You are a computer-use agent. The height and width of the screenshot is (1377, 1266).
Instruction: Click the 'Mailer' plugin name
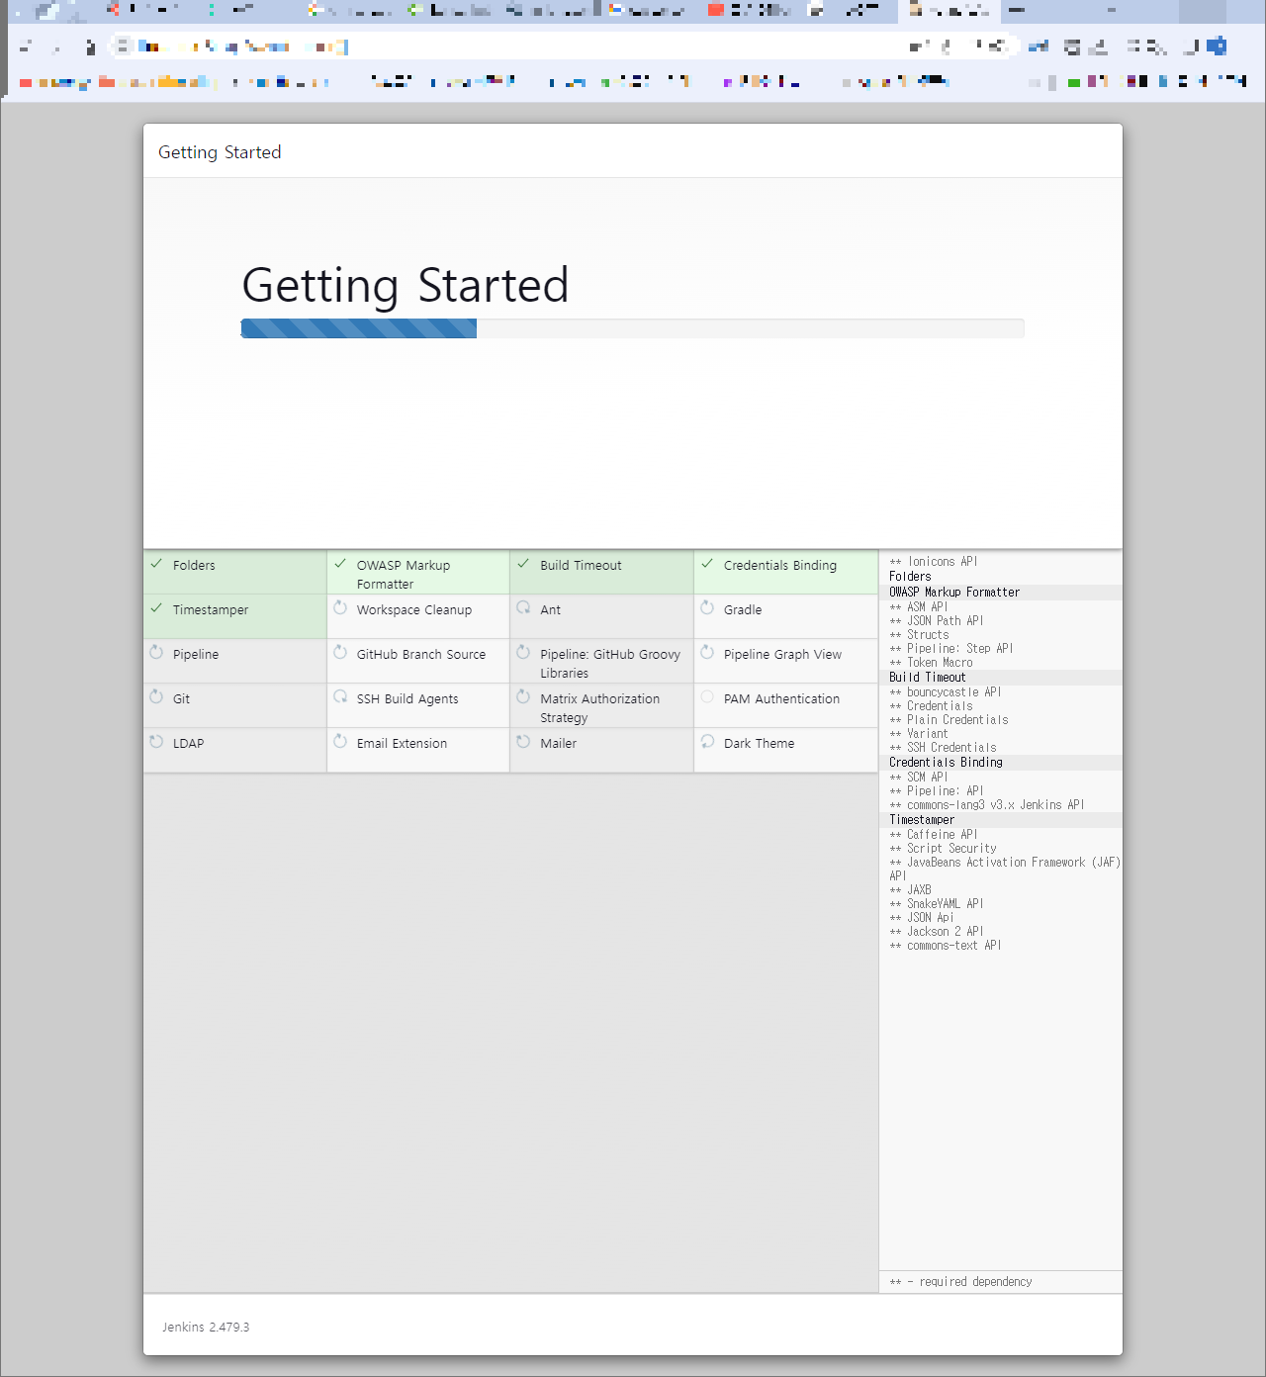tap(558, 743)
